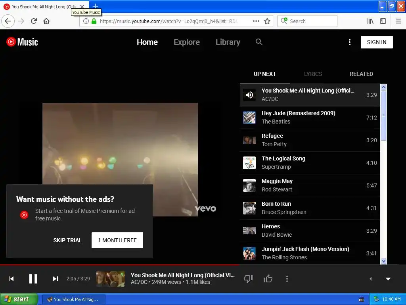Play Refugee by Tom Petty

[310, 140]
